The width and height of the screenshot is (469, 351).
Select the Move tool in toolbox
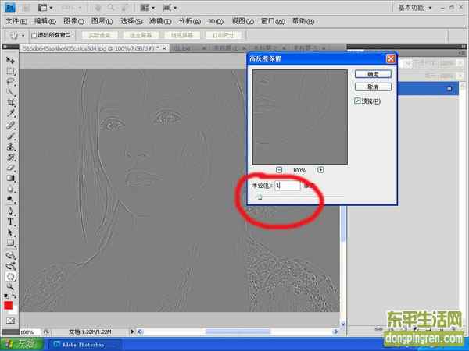coord(10,60)
